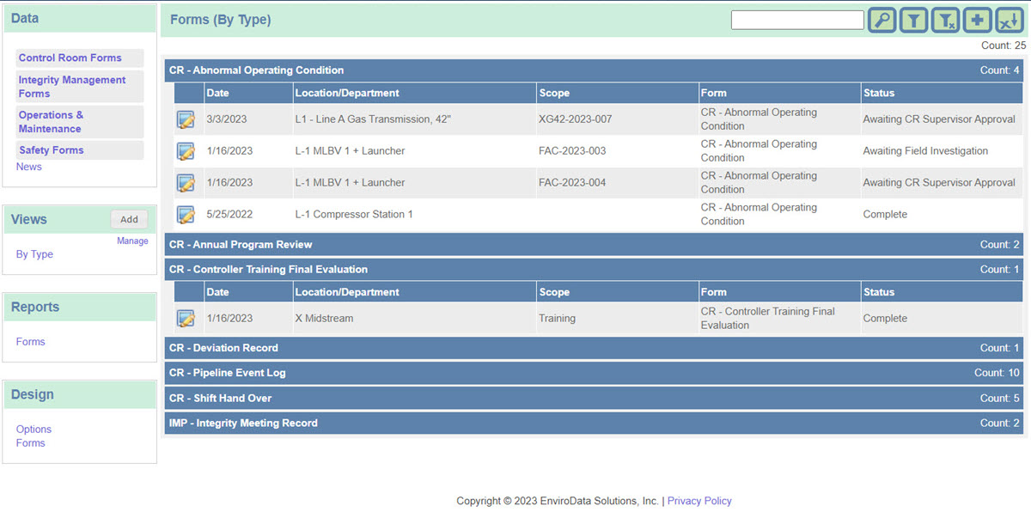Collapse CR - Controller Training Final Evaluation group
This screenshot has width=1031, height=512.
(x=594, y=270)
